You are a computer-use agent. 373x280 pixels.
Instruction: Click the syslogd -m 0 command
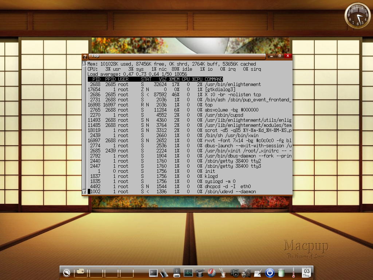pos(220,182)
